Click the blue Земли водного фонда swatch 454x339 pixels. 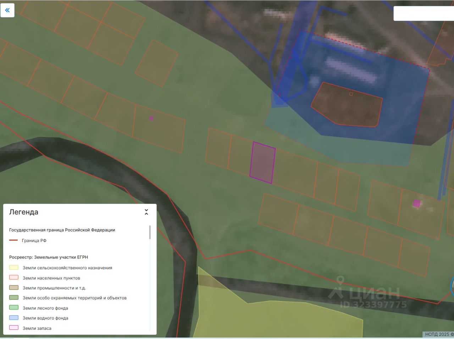tap(14, 318)
